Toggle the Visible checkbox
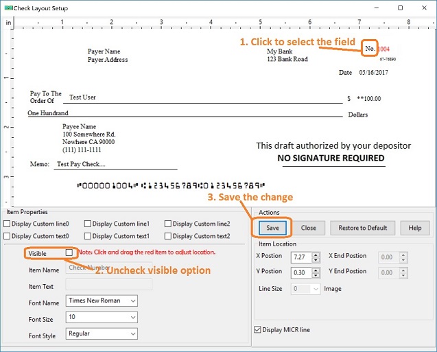The height and width of the screenshot is (352, 437). click(x=69, y=253)
